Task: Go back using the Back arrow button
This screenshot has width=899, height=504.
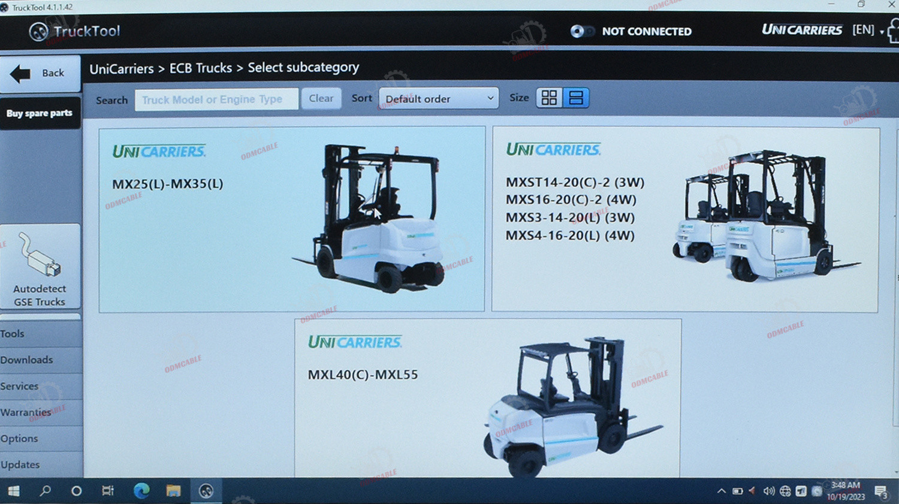Action: click(40, 74)
